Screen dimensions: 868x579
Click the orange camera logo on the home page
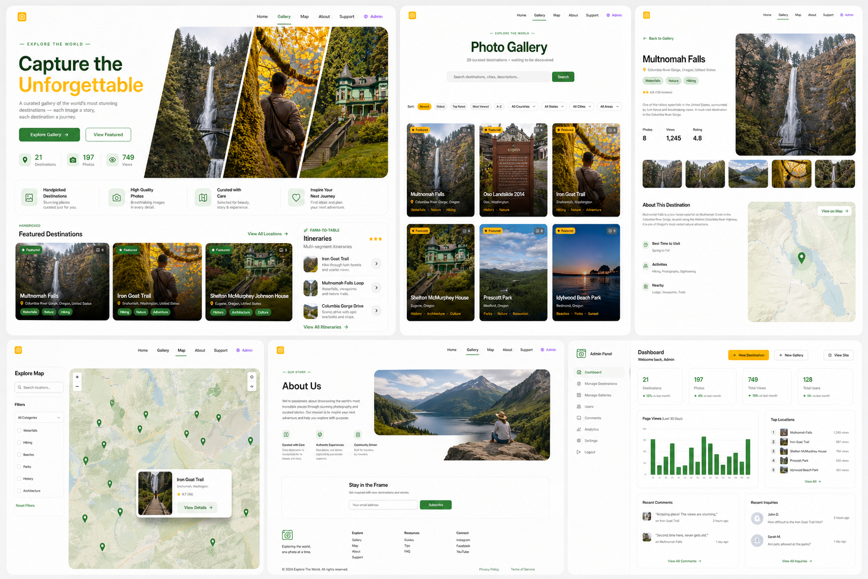tap(22, 17)
